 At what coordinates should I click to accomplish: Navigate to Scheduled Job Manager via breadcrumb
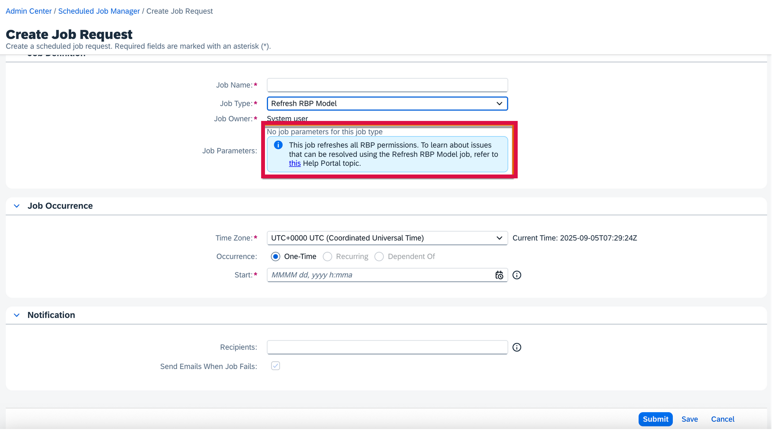[99, 11]
